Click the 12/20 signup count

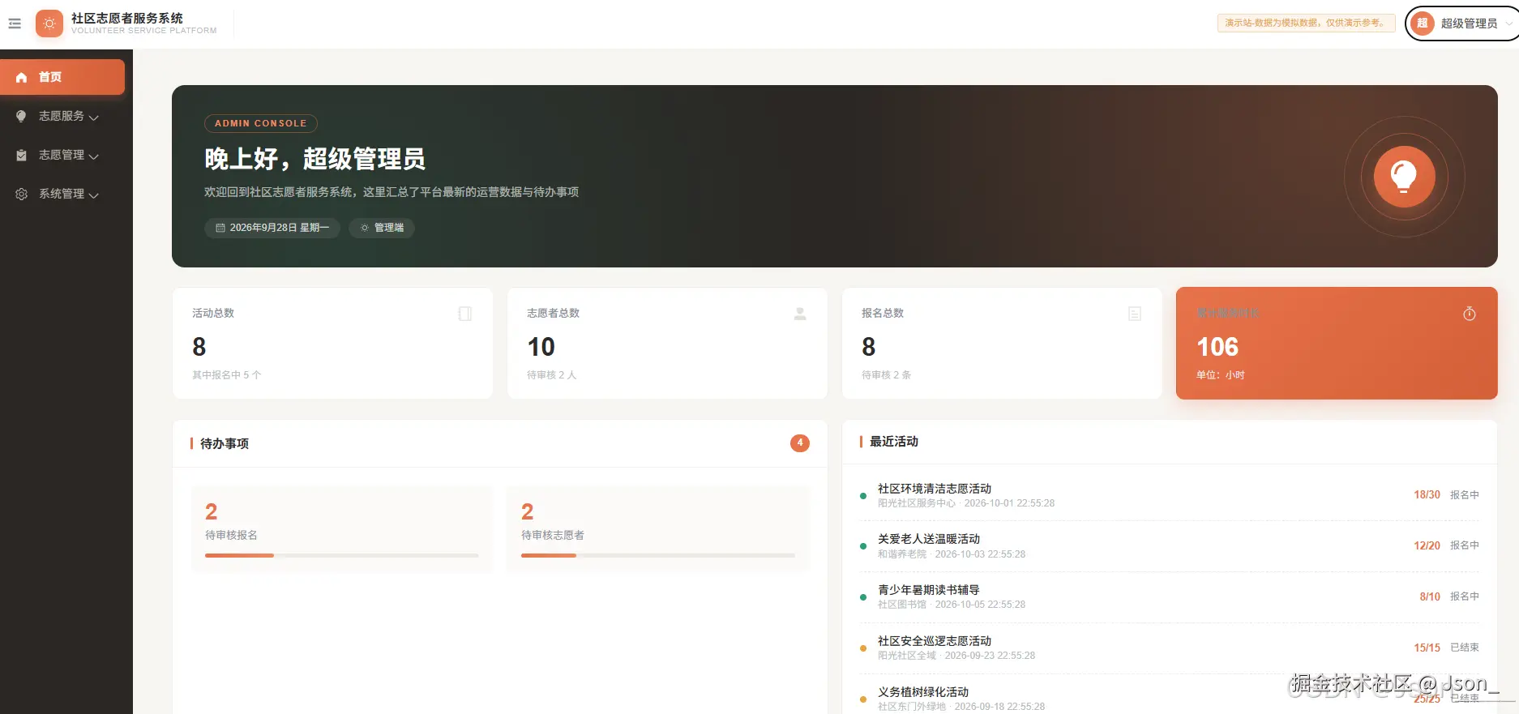point(1427,545)
